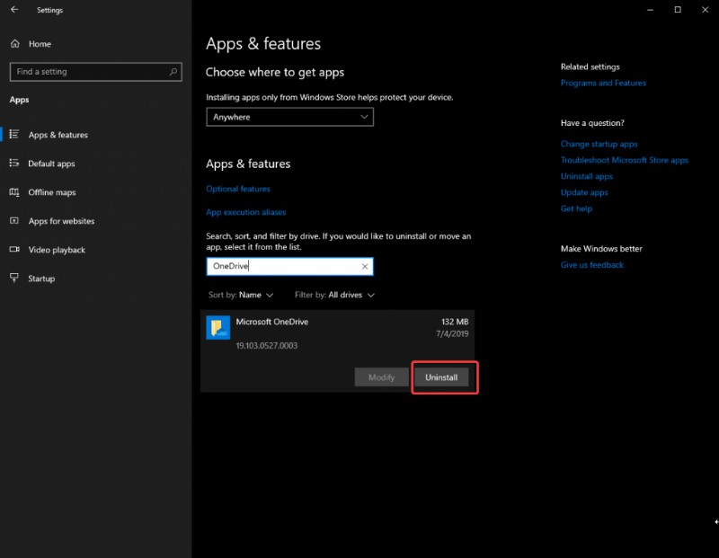Open the Anywhere app source dropdown

pyautogui.click(x=289, y=117)
